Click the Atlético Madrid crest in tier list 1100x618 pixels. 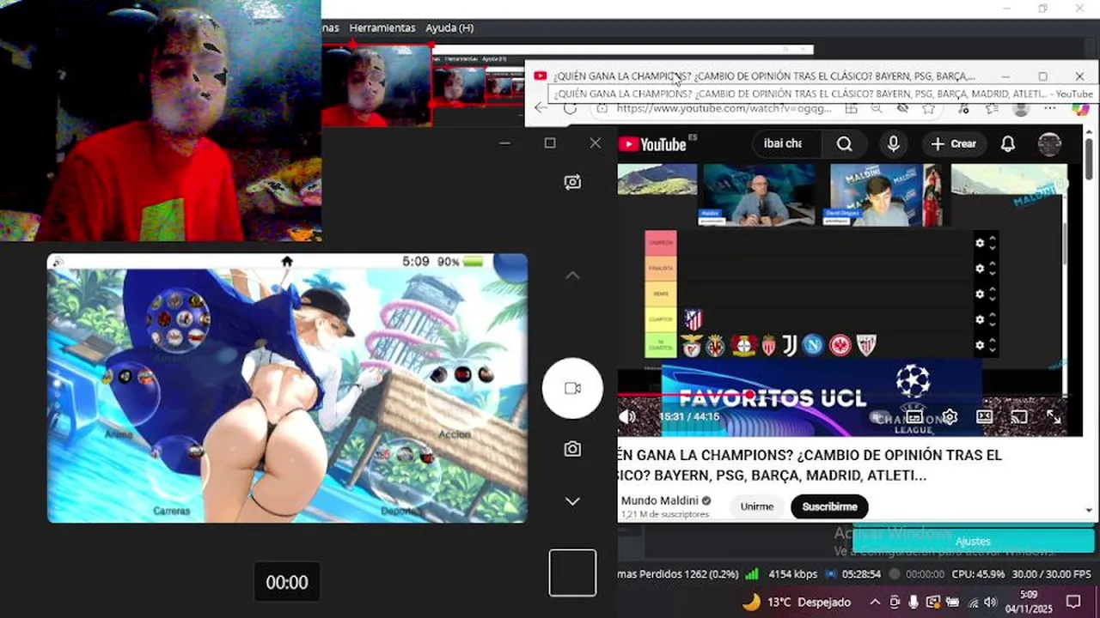point(693,320)
